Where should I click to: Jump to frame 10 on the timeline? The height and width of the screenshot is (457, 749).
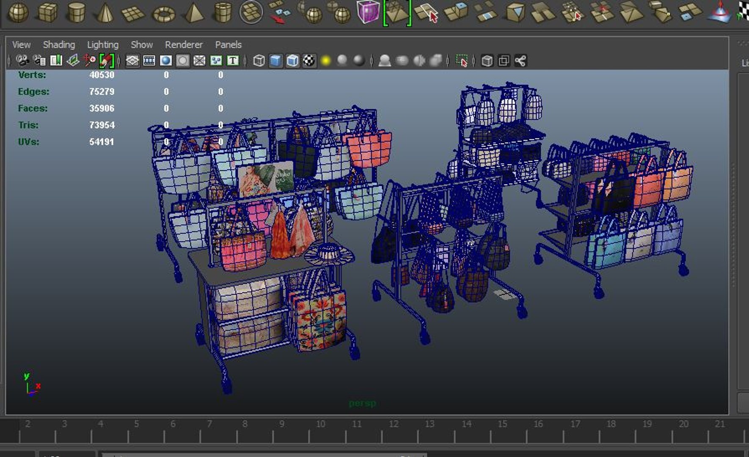(321, 424)
